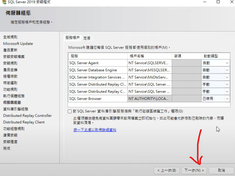235x176 pixels.
Task: Click the SQL Server Agent account name cell
Action: coord(150,63)
